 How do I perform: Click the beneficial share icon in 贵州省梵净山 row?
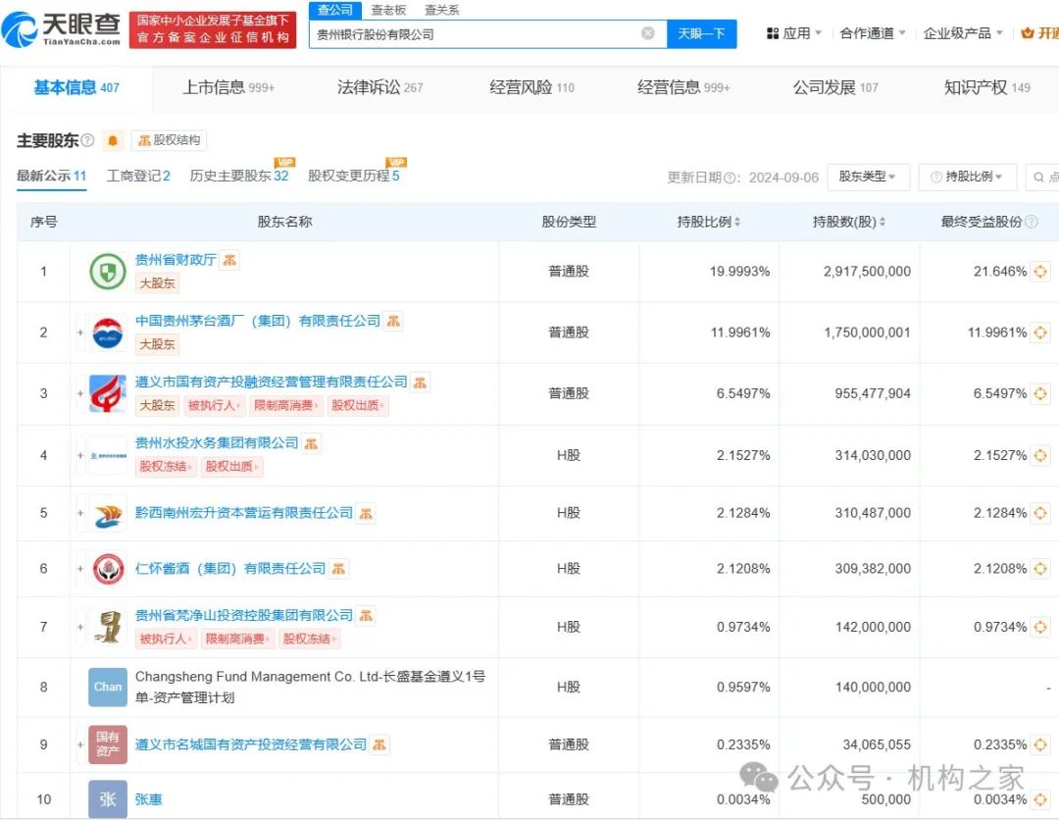tap(1040, 627)
